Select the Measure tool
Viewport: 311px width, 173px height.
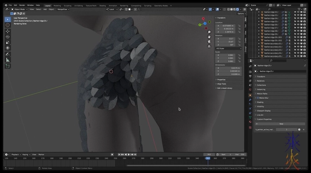click(x=8, y=60)
